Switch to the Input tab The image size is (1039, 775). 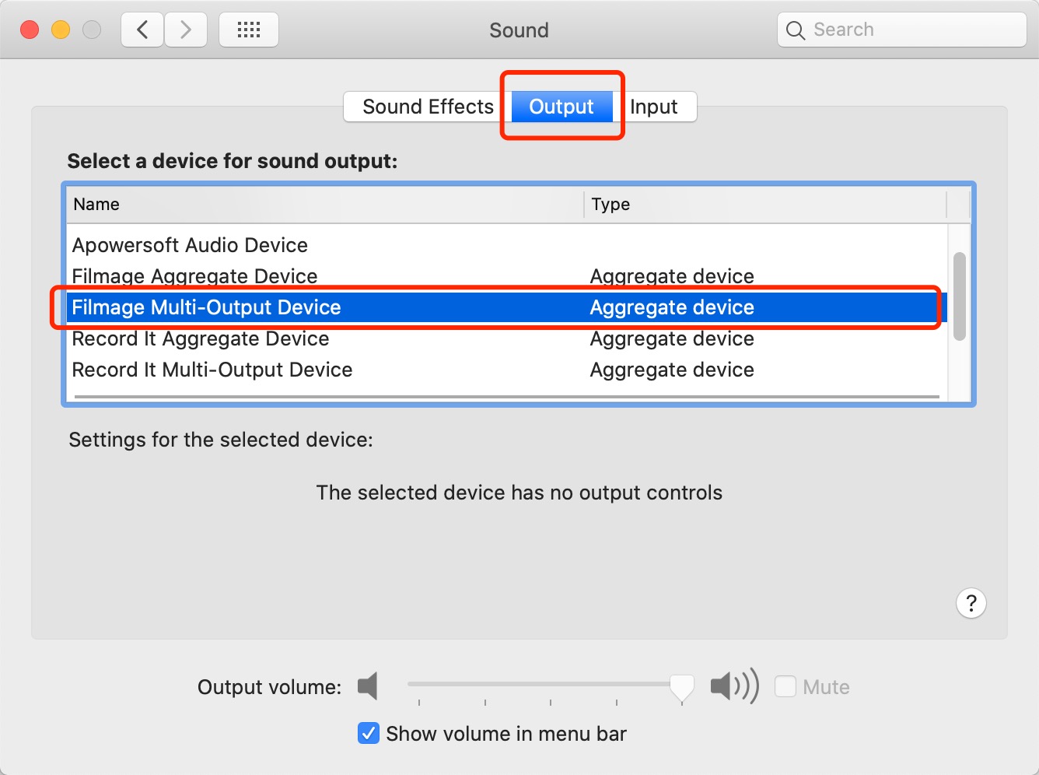pos(654,107)
